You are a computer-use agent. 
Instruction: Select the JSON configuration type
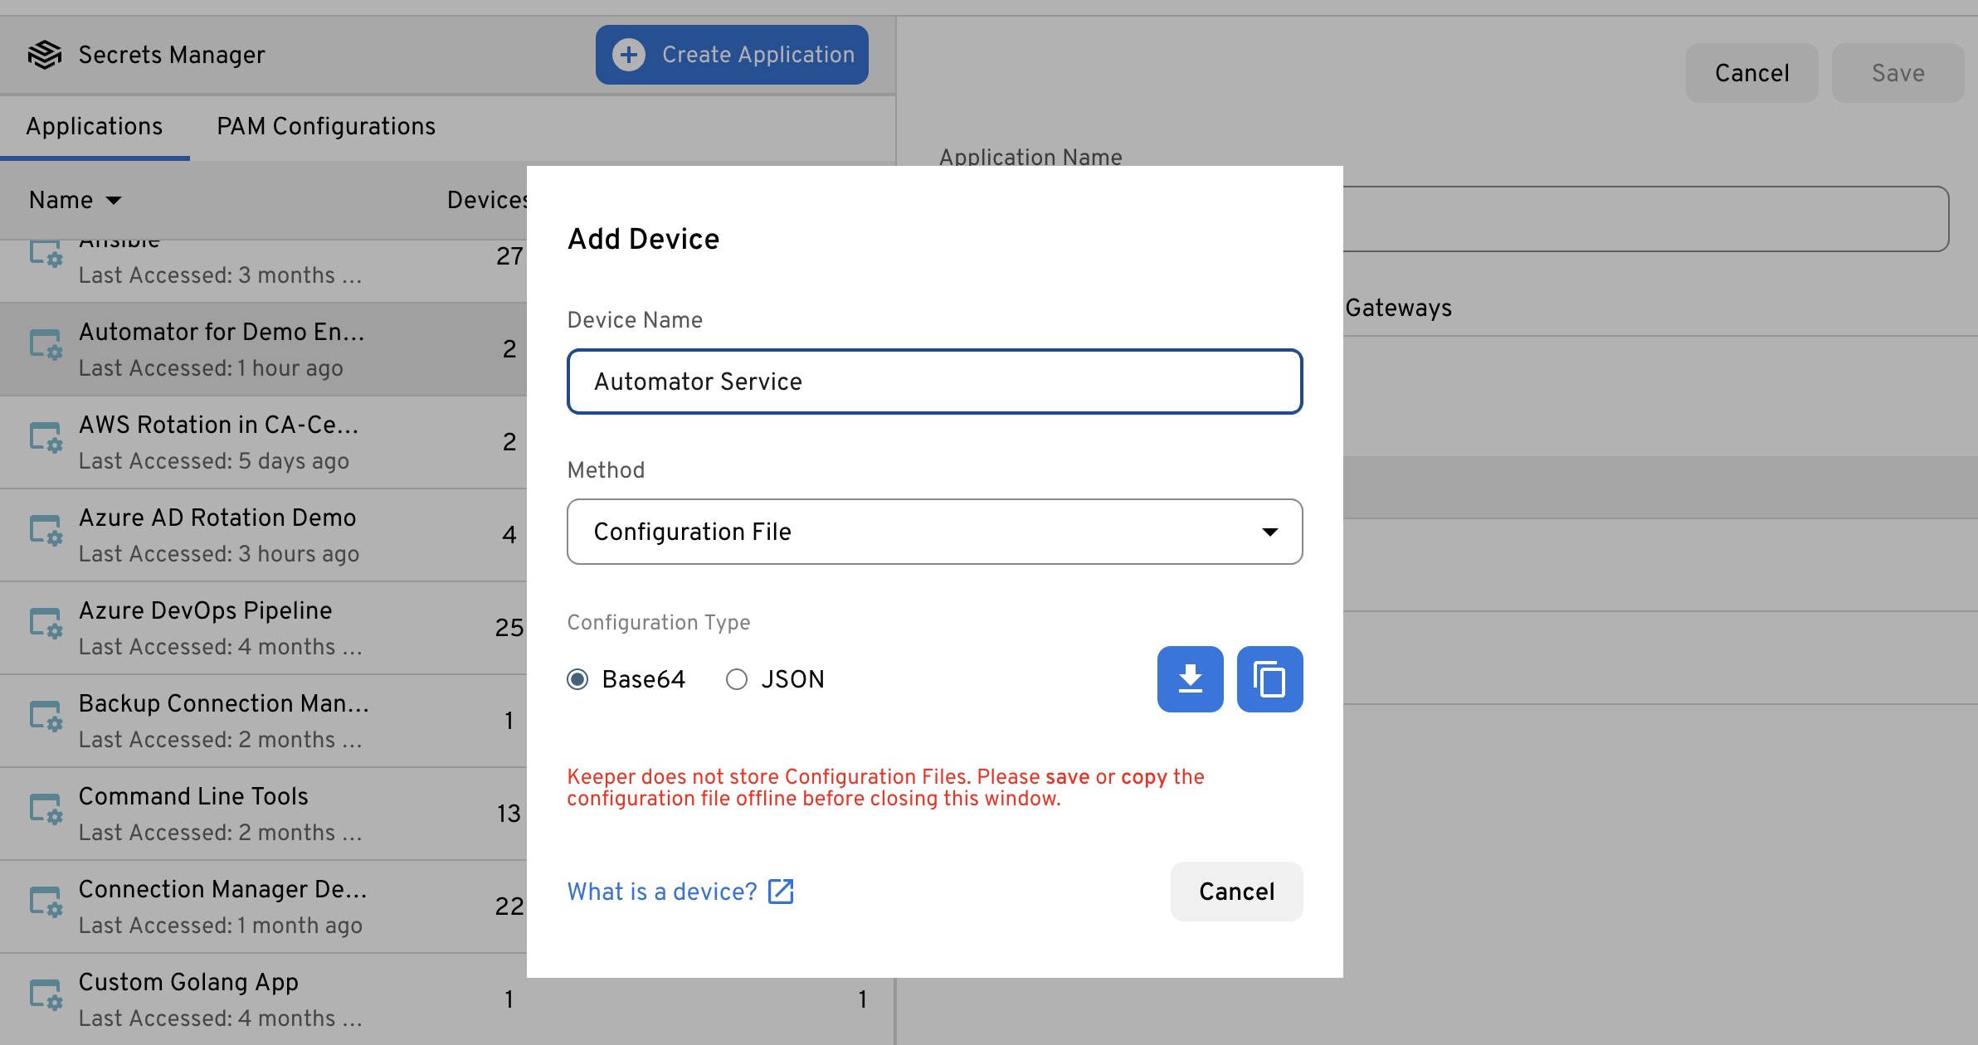pyautogui.click(x=737, y=679)
